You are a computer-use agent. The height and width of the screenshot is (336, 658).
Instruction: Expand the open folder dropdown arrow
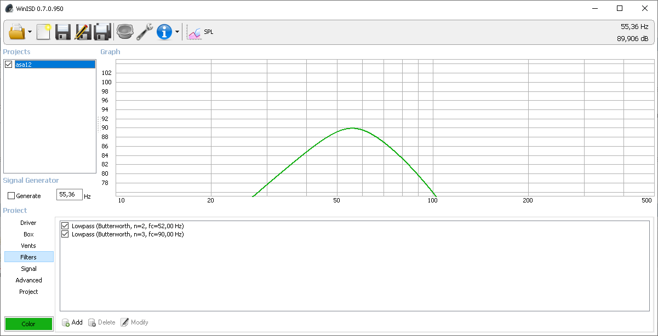30,32
